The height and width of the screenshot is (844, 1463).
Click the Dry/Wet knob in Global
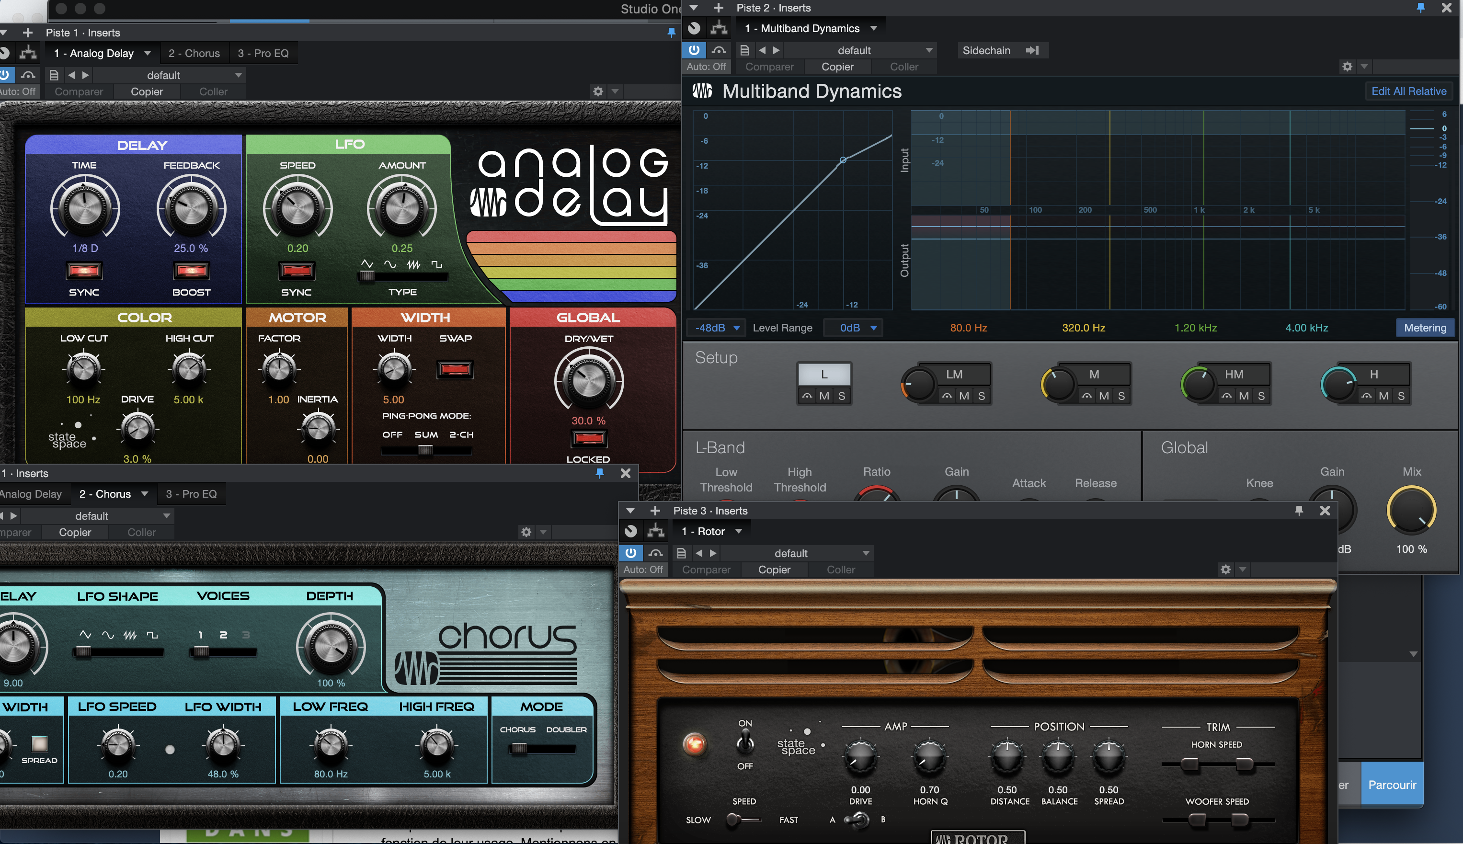point(588,380)
